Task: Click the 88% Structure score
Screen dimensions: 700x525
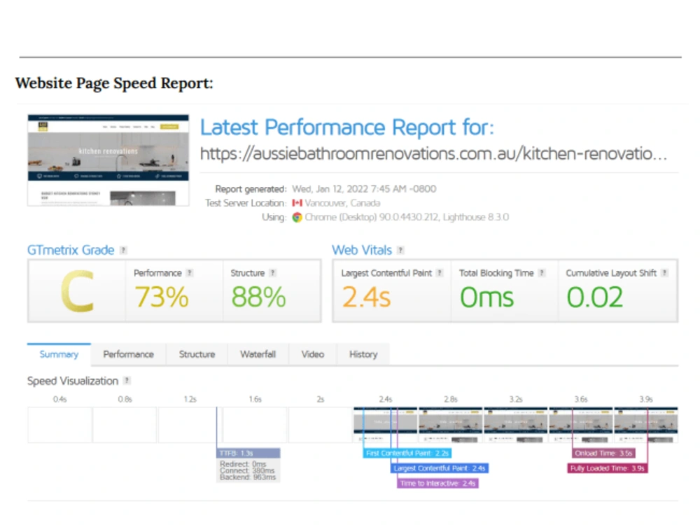Action: 258,297
